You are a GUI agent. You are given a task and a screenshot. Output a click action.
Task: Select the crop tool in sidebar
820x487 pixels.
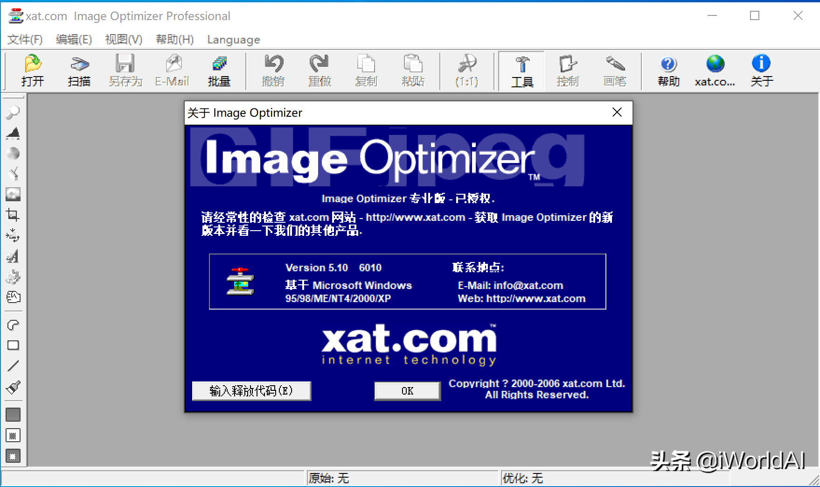(13, 215)
